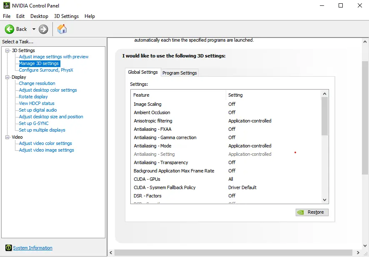Go to the Home page icon
This screenshot has height=257, width=369.
(x=62, y=29)
